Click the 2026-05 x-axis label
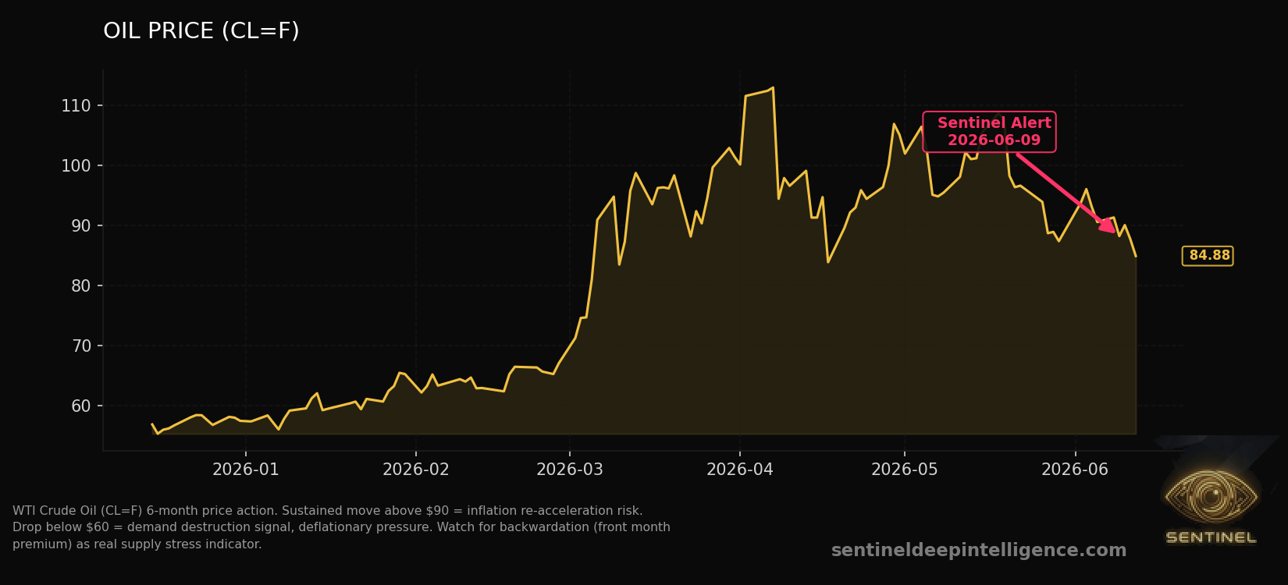Screen dimensions: 1288x585 pyautogui.click(x=905, y=470)
